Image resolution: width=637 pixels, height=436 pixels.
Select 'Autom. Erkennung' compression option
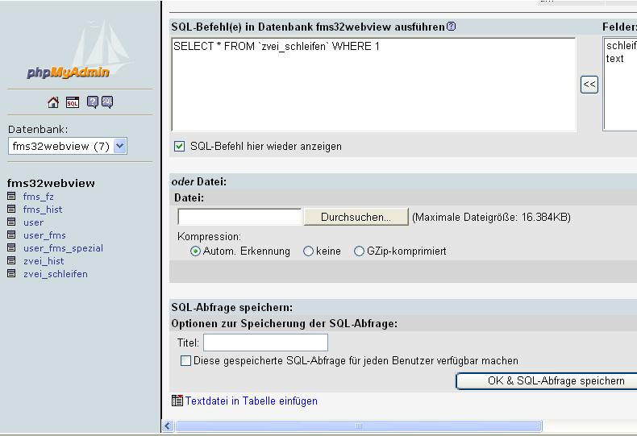pos(195,251)
